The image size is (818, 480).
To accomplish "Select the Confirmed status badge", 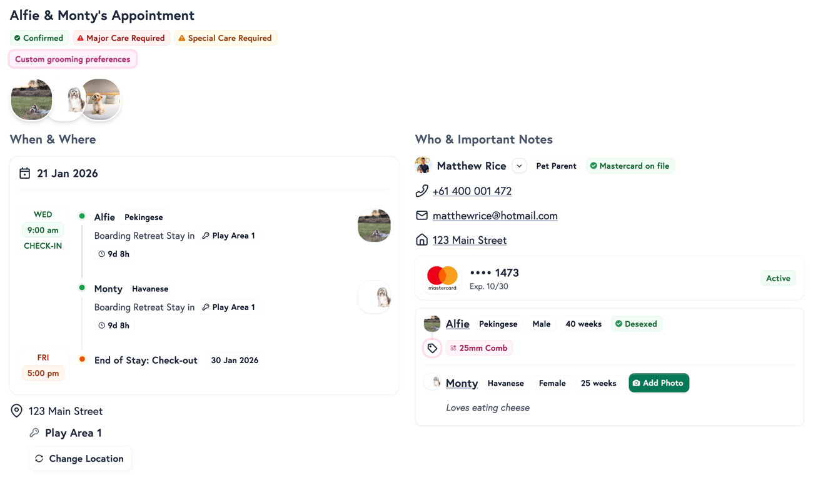I will tap(39, 37).
